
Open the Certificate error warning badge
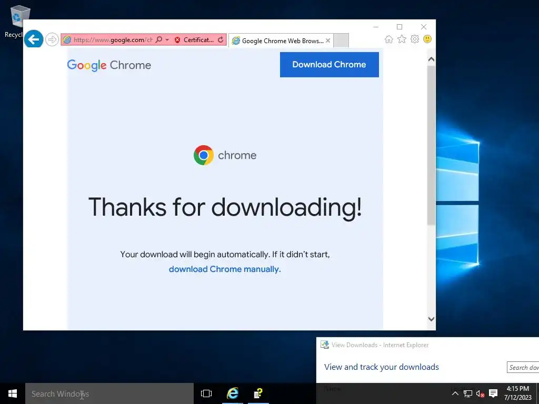(x=194, y=40)
